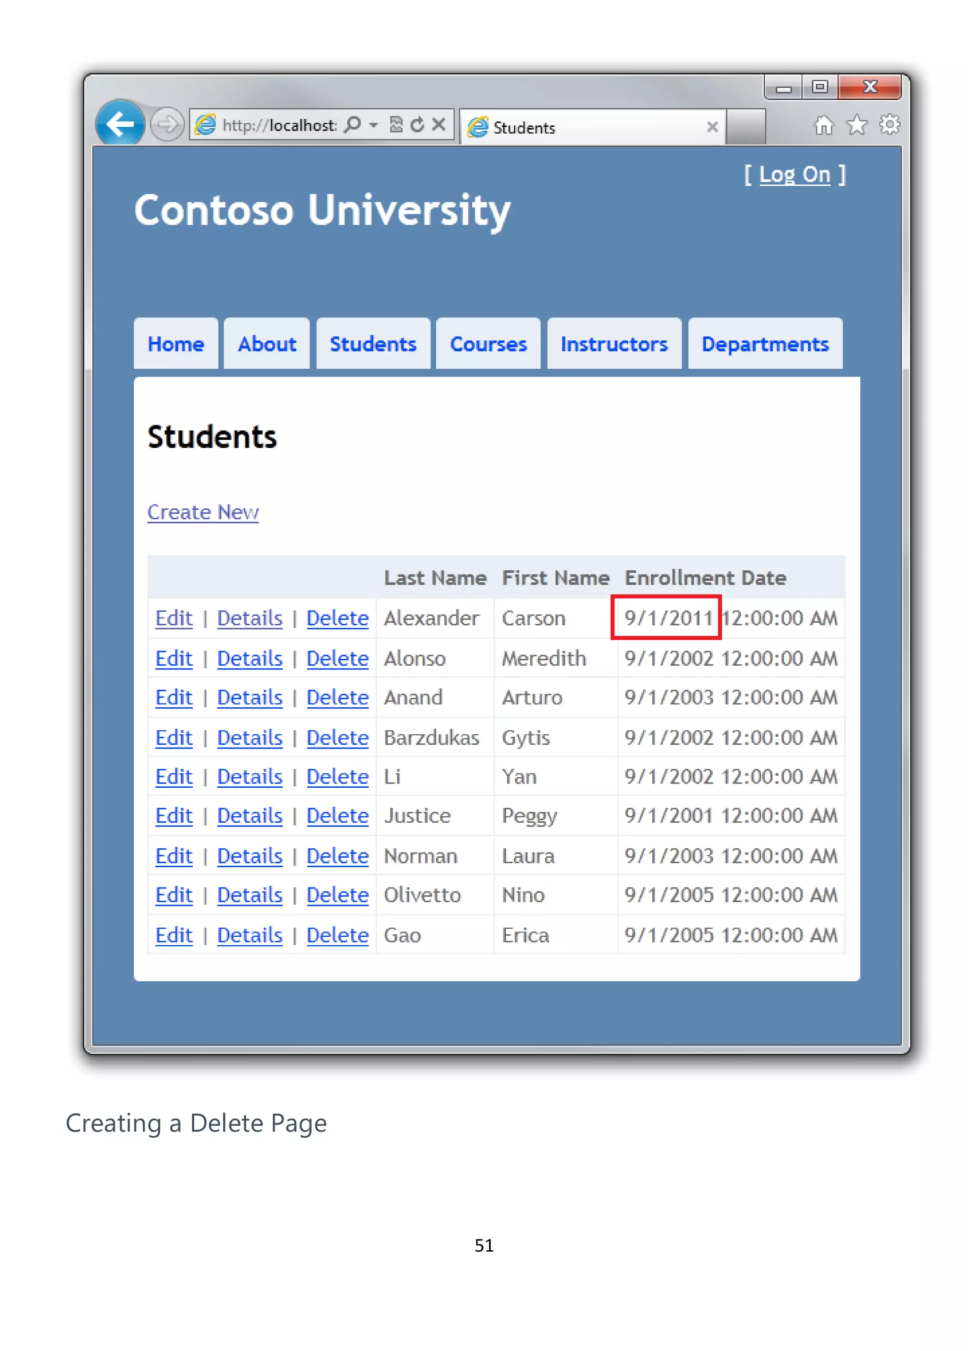Click the First Name column header
The width and height of the screenshot is (968, 1351).
555,578
